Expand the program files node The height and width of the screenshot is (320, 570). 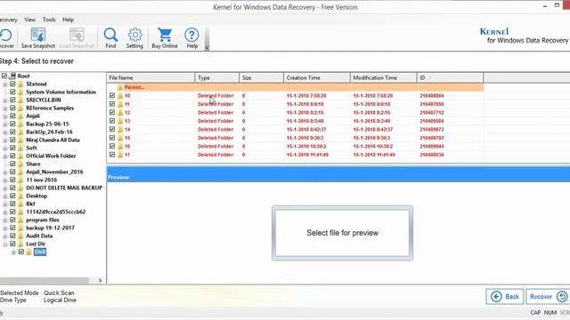tap(5, 220)
